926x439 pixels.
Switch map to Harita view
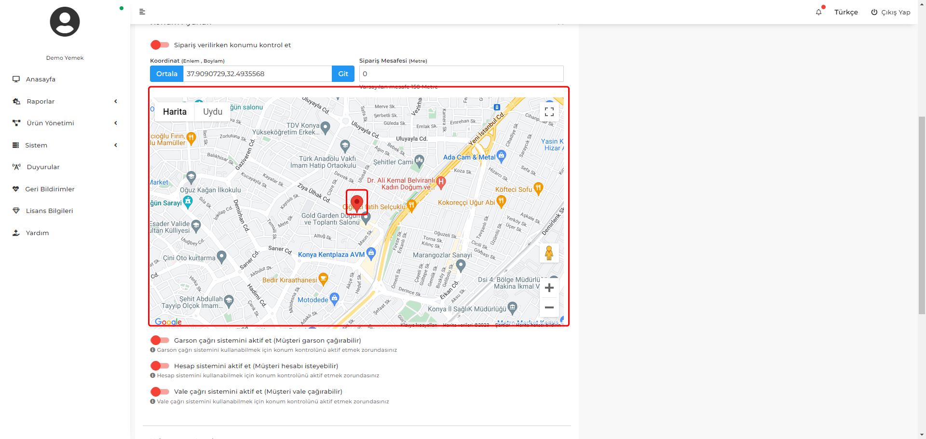pos(175,112)
